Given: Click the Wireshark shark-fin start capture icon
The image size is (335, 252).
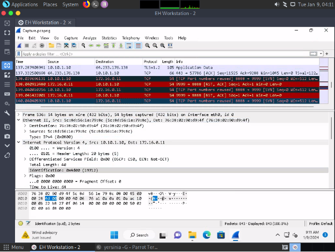Looking at the screenshot, I should 19,45.
